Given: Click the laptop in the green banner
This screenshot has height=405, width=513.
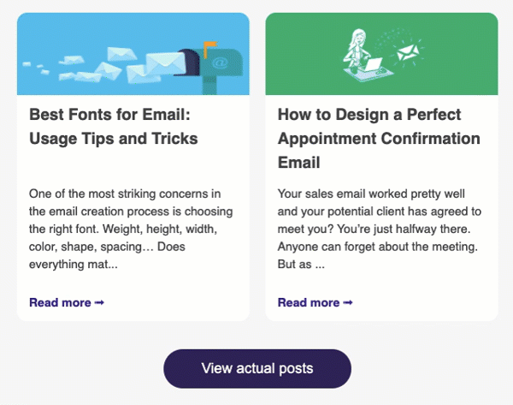Looking at the screenshot, I should pyautogui.click(x=376, y=63).
